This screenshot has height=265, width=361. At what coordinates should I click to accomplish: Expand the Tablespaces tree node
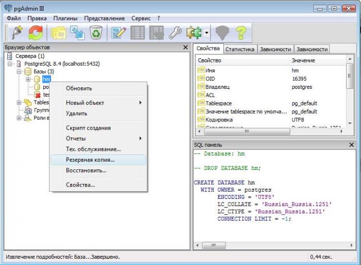(x=19, y=102)
